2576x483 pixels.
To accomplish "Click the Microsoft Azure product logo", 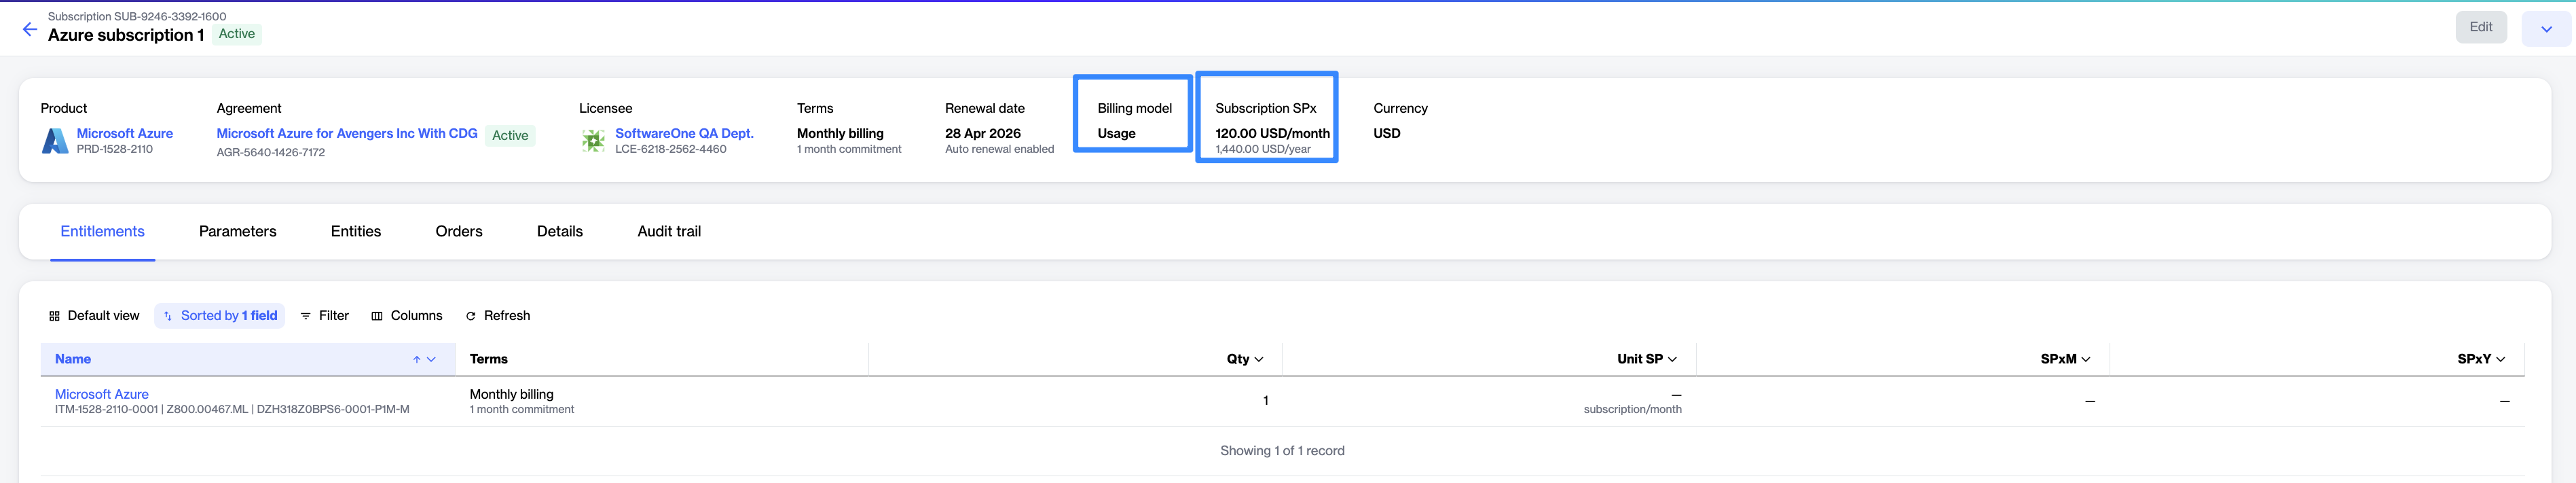I will (54, 141).
